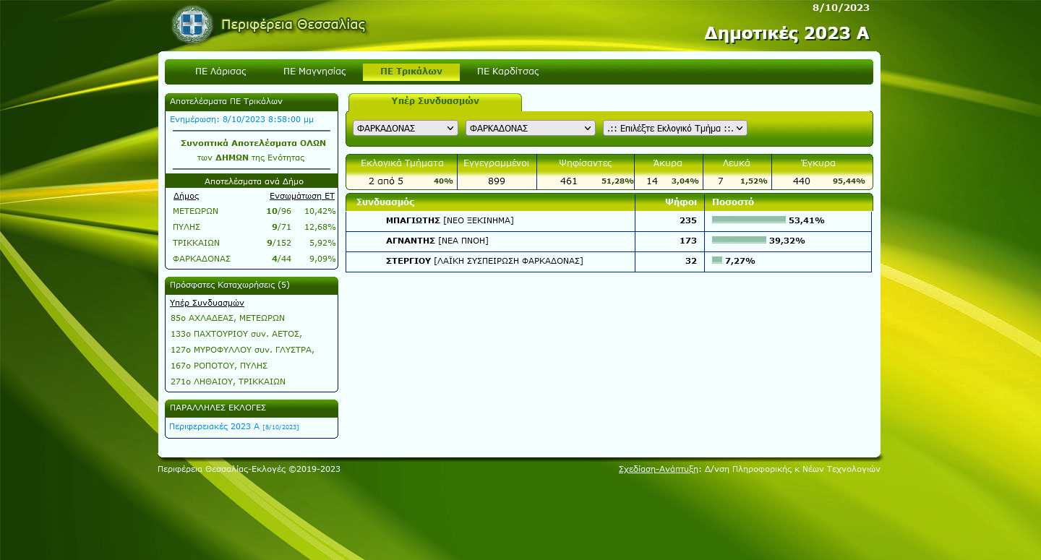
Task: Click the Λευκά value 7
Action: 720,181
